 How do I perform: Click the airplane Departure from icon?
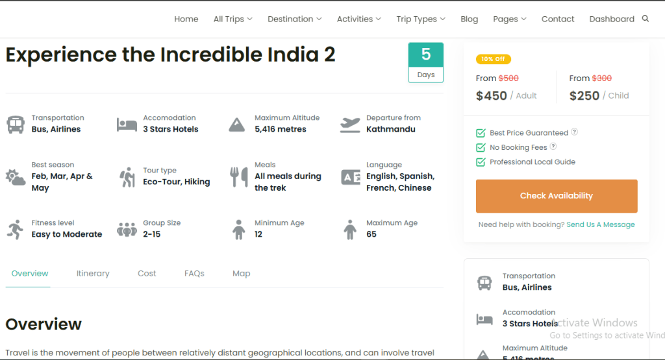coord(350,124)
